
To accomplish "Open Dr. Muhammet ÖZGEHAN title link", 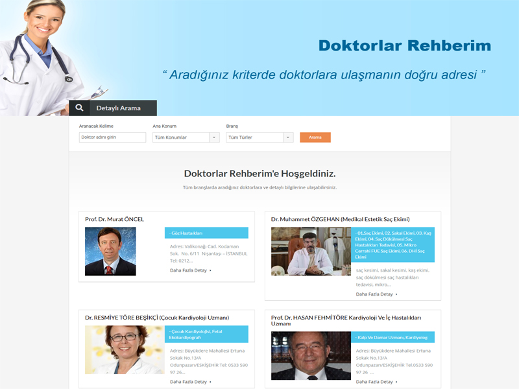I will pos(340,219).
